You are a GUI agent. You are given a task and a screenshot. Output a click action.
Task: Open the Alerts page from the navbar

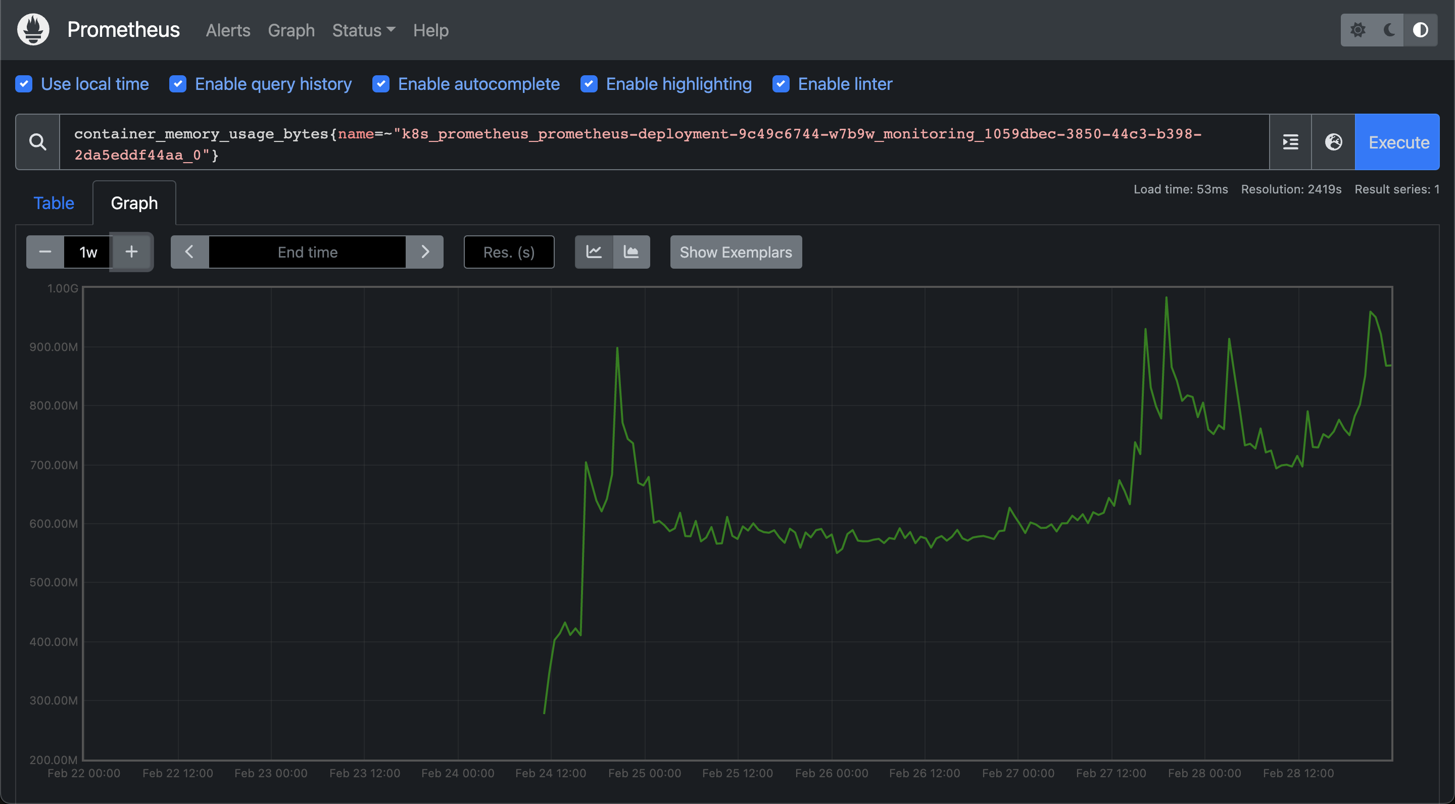click(x=228, y=30)
